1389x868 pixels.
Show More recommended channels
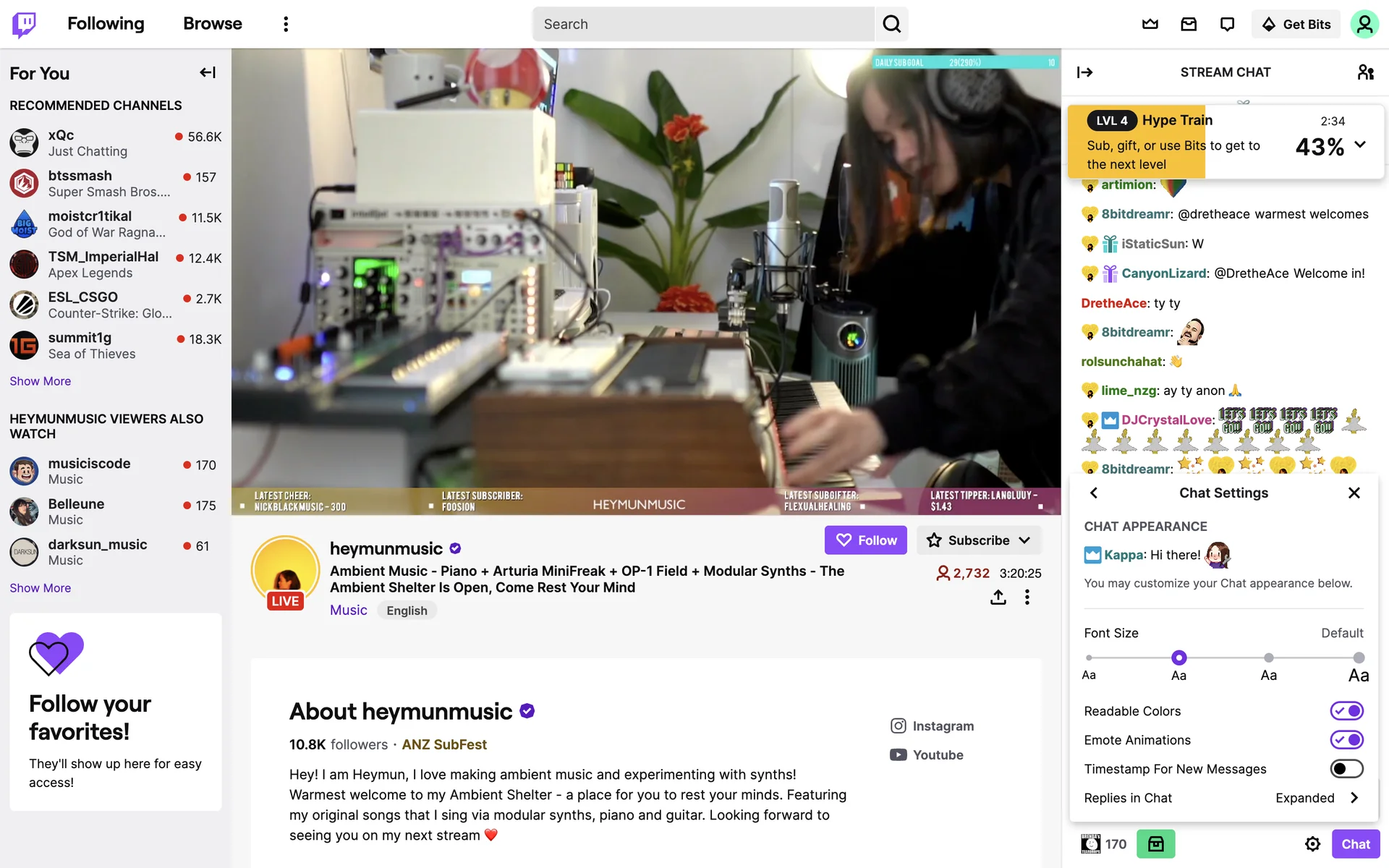coord(41,381)
